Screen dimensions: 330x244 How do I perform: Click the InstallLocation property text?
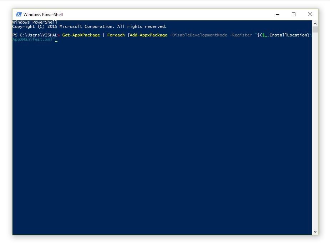(288, 35)
